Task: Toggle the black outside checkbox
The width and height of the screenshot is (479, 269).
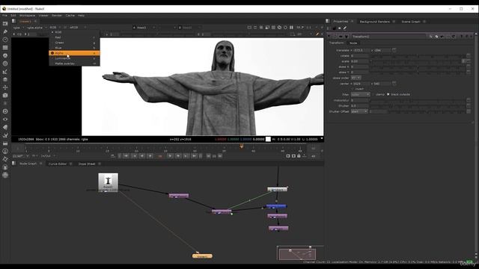Action: click(388, 95)
